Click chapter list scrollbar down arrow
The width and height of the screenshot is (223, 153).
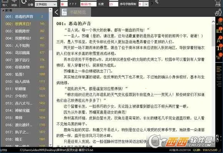(x=50, y=145)
